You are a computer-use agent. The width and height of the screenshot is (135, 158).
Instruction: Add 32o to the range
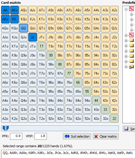pos(105,118)
